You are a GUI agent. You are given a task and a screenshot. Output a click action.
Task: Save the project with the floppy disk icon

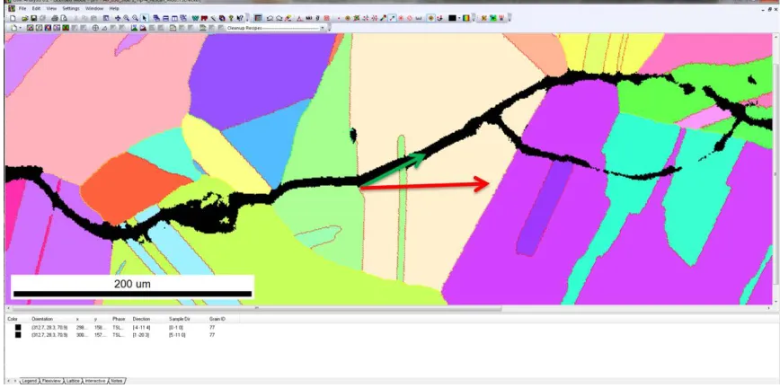point(34,18)
